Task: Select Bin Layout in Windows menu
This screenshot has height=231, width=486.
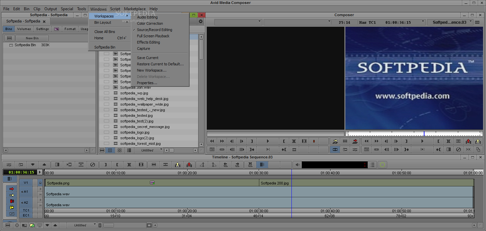Action: pyautogui.click(x=103, y=22)
